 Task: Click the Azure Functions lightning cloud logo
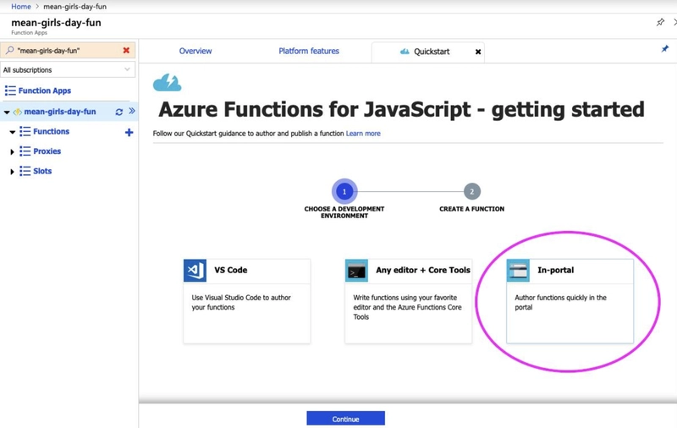point(167,82)
